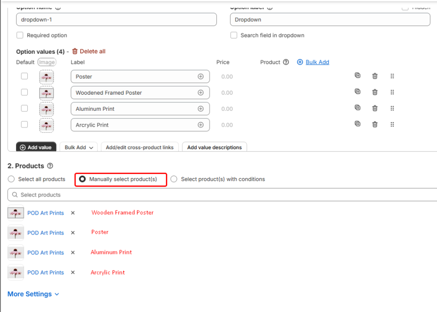Screen dimensions: 437x312
Task: Choose Select all products radio option
Action: pyautogui.click(x=12, y=179)
